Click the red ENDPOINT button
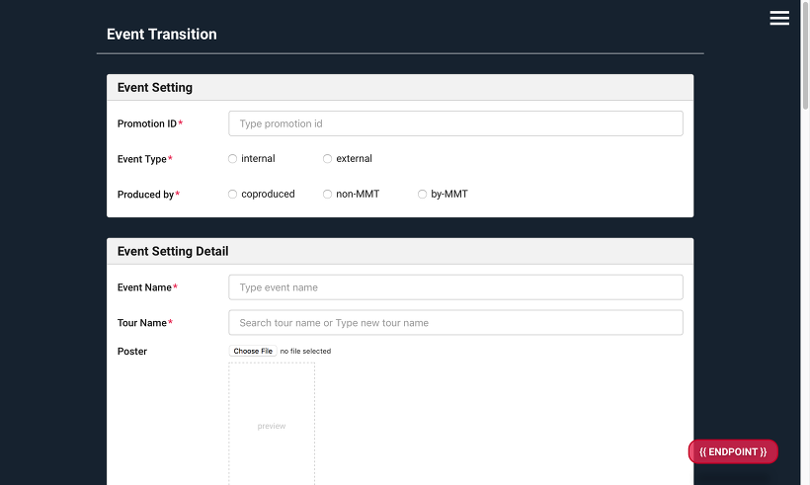The height and width of the screenshot is (485, 810). coord(733,451)
